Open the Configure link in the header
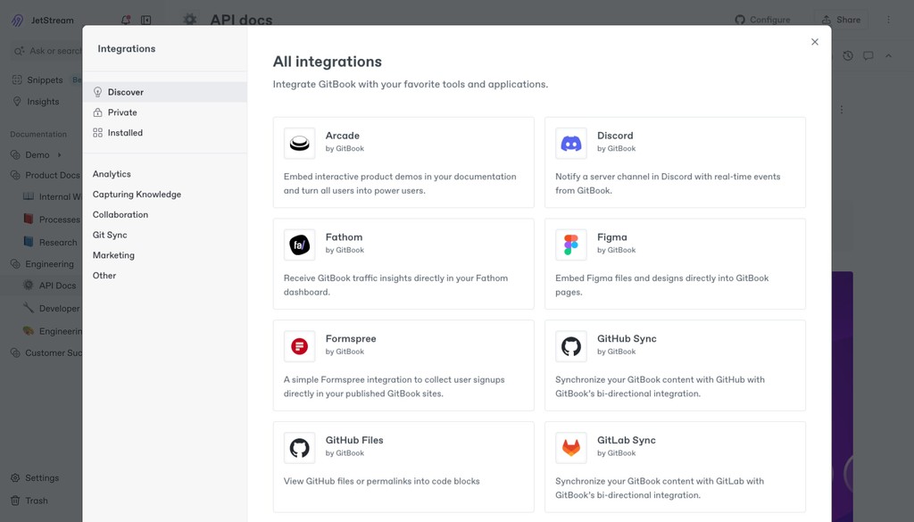 tap(763, 20)
